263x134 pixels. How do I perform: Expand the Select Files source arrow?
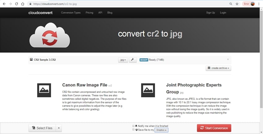click(59, 128)
